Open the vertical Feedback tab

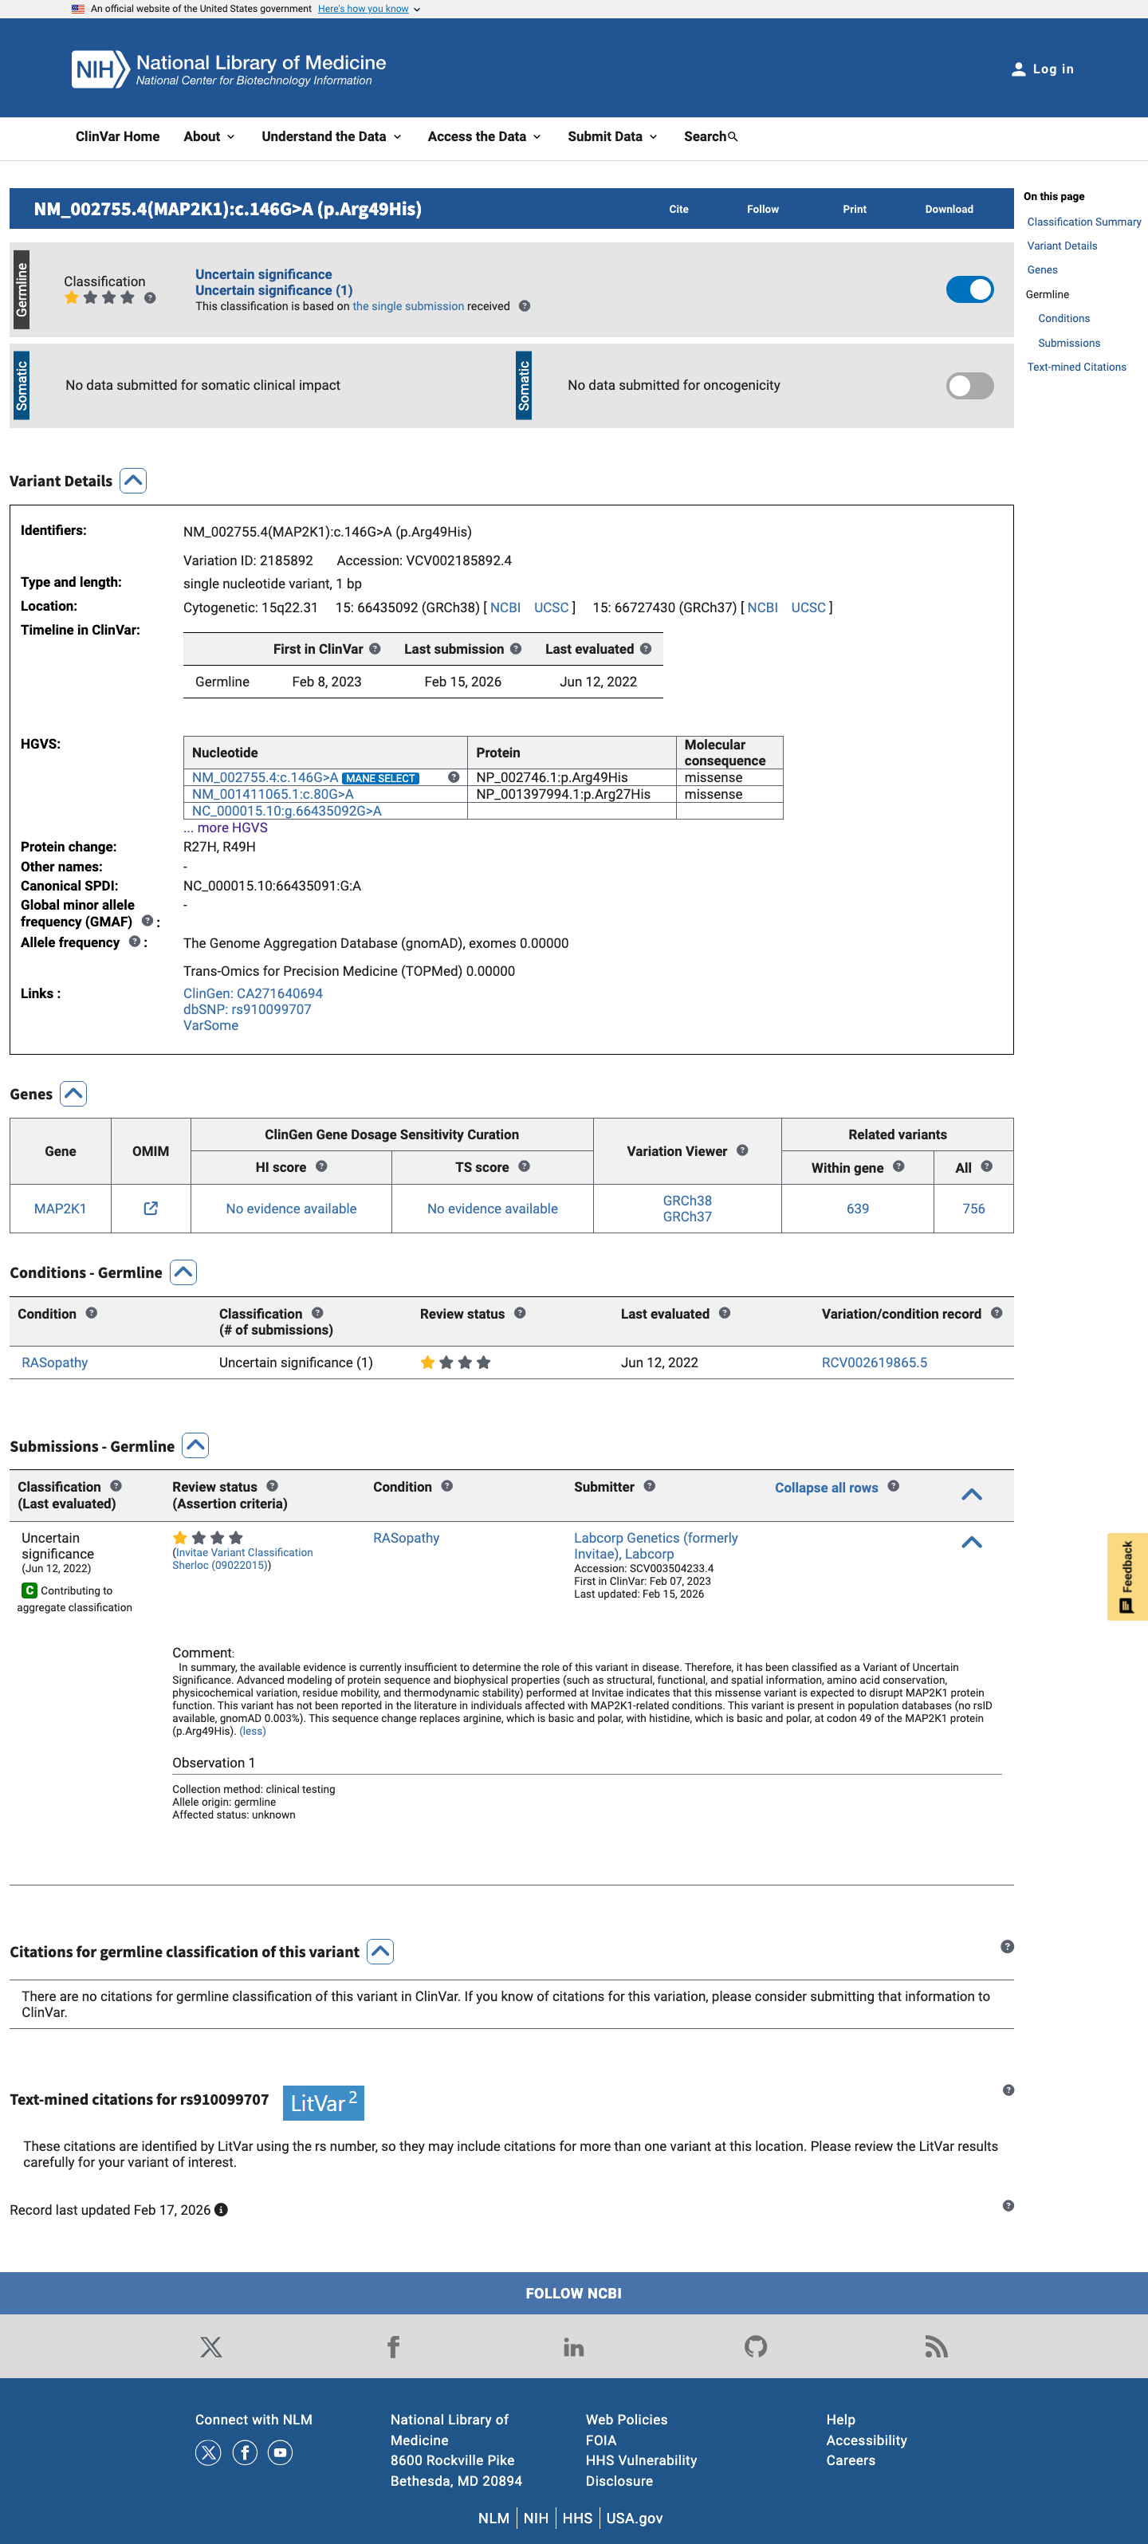1127,1576
